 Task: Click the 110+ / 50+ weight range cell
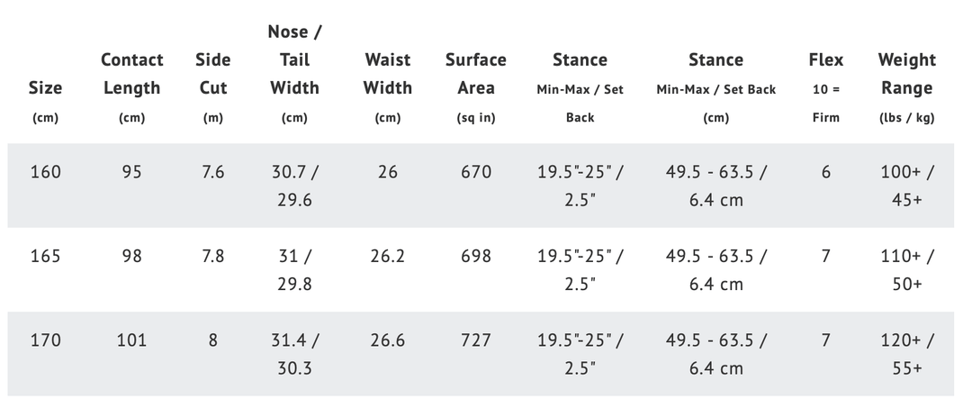click(906, 269)
